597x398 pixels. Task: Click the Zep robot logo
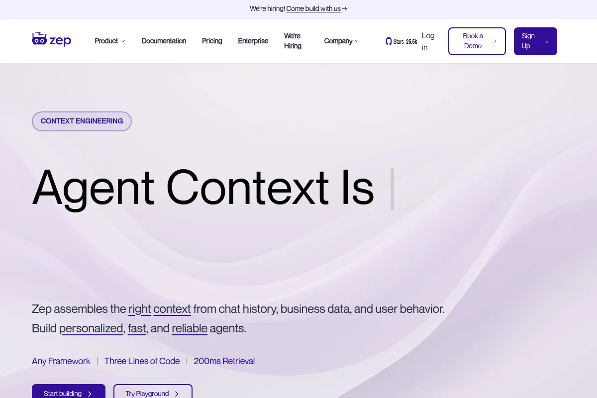point(52,40)
